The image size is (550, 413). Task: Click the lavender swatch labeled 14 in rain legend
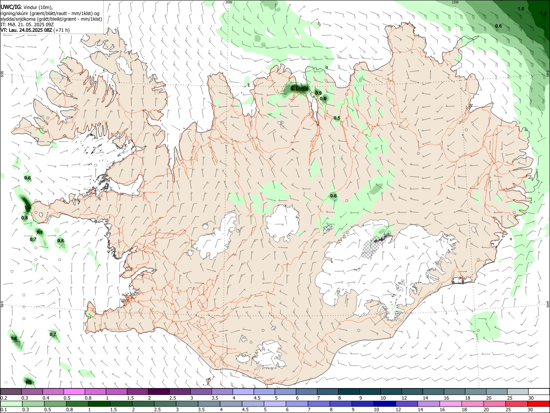pos(429,404)
